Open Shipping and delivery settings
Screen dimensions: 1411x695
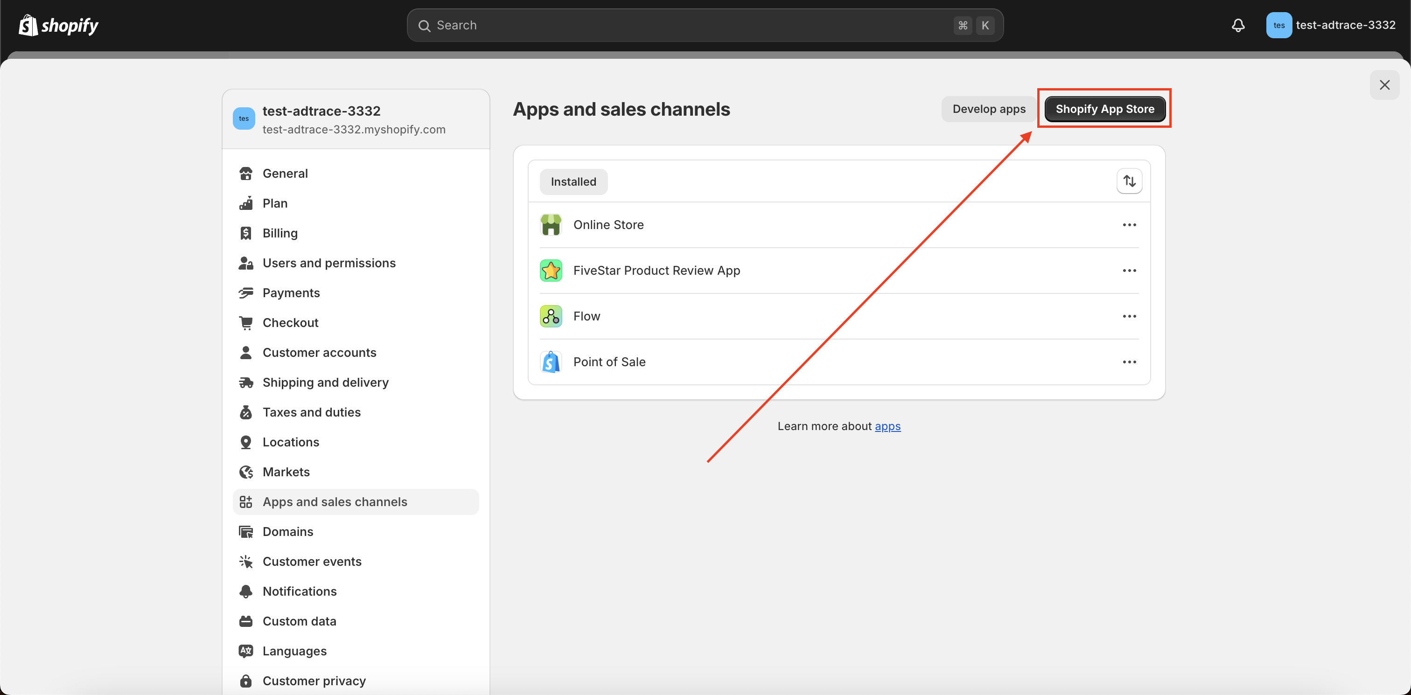[356, 382]
